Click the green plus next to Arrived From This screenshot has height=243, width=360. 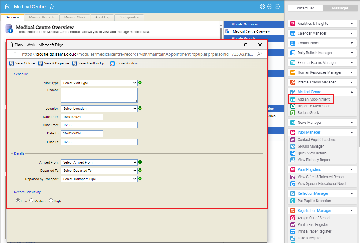point(140,162)
